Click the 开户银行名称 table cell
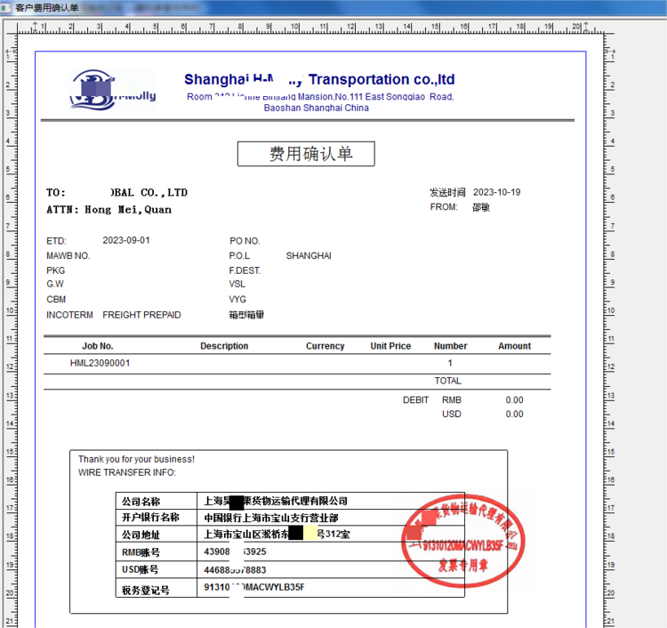 click(157, 518)
